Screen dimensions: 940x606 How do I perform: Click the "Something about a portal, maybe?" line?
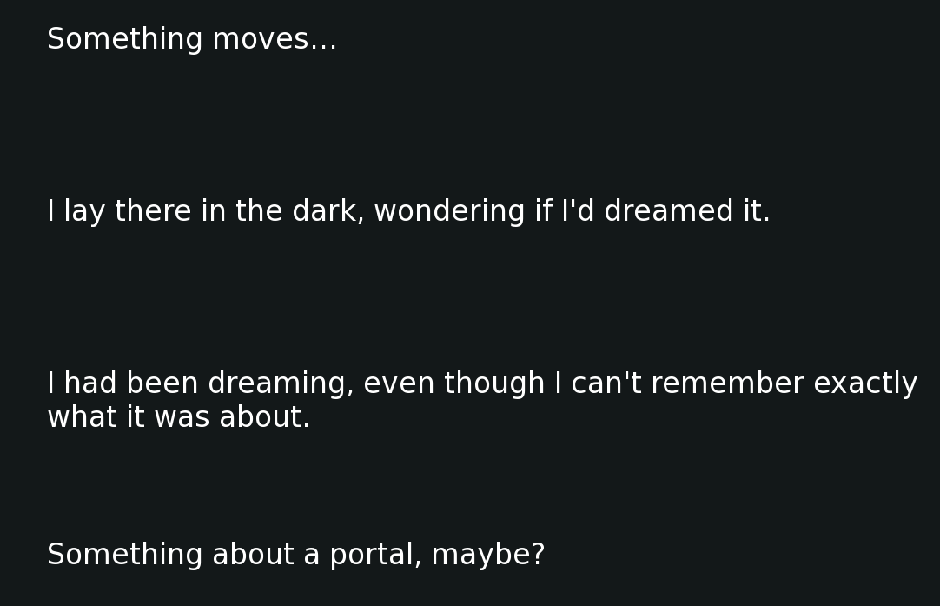(295, 556)
